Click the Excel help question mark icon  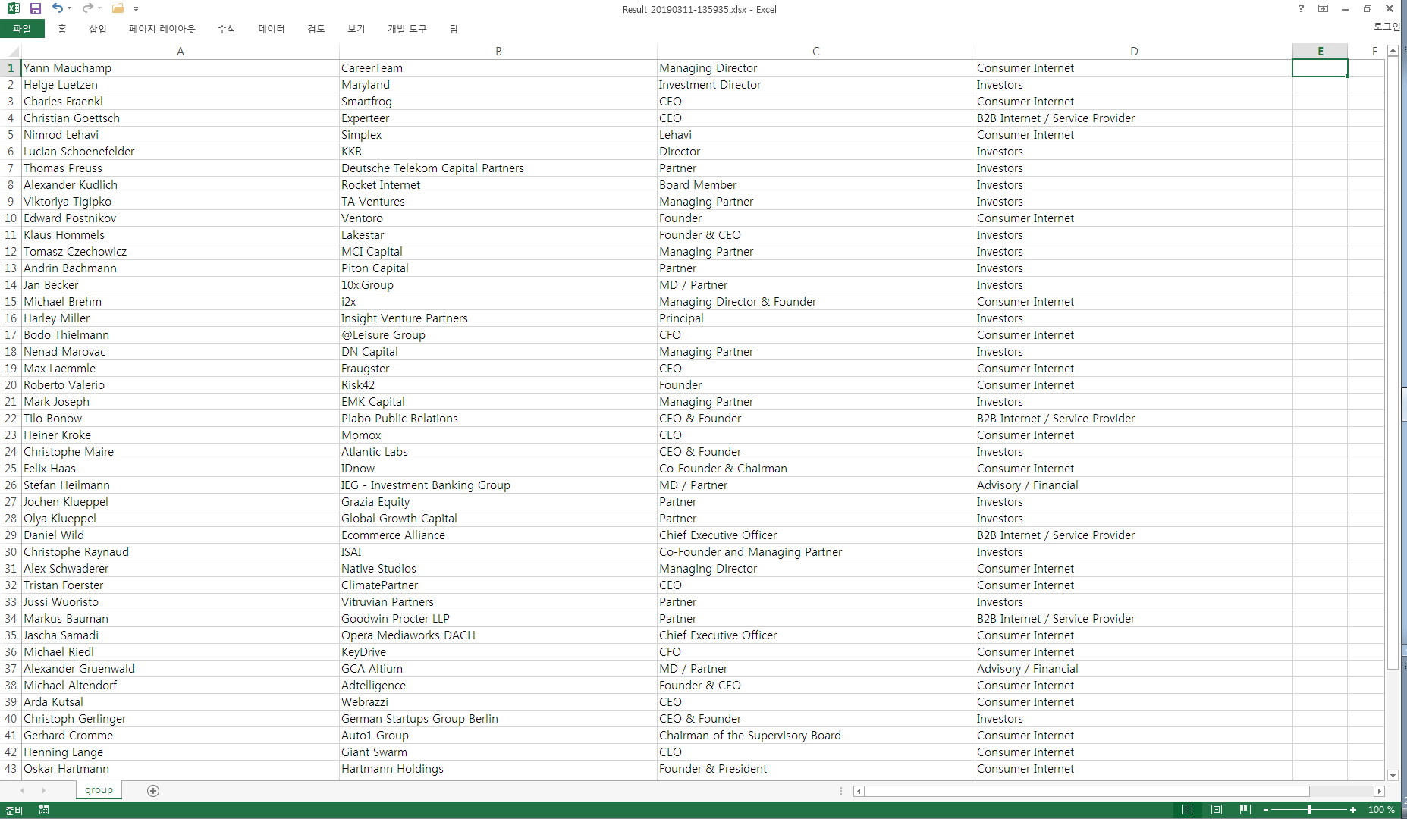pyautogui.click(x=1301, y=8)
